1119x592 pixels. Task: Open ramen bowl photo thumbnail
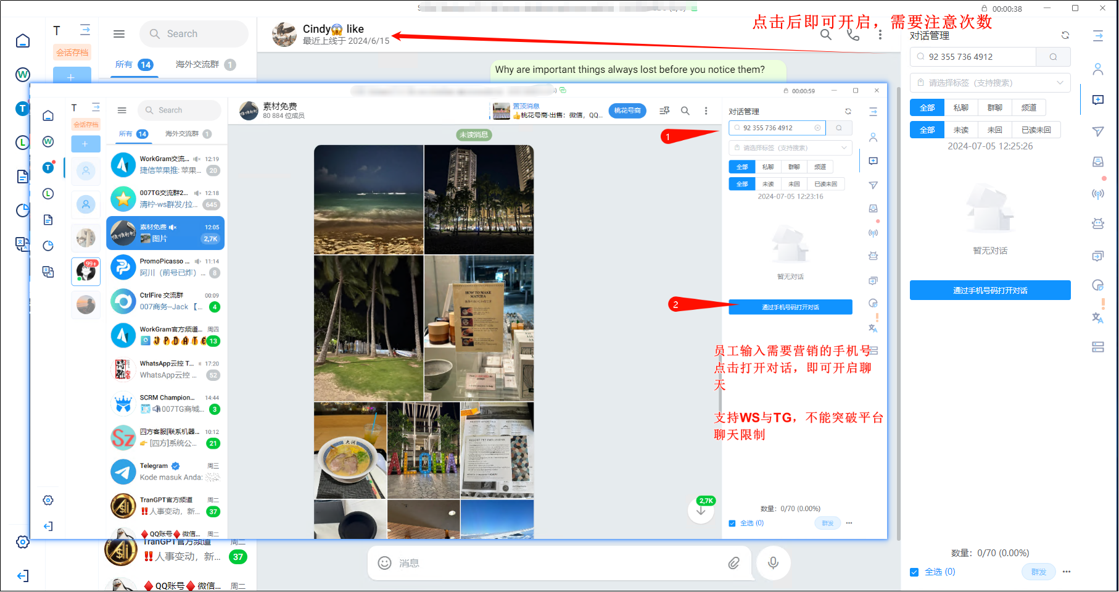350,451
